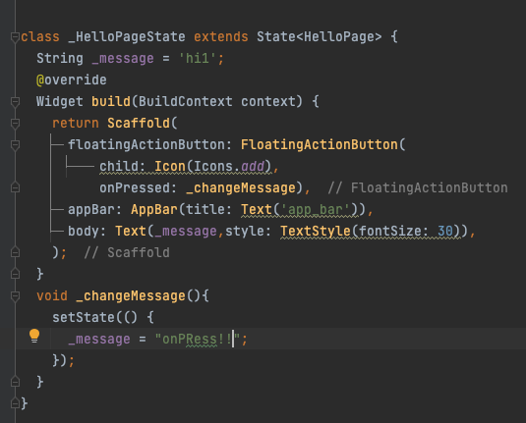Click fold end marker beside ); // Scaffold
The width and height of the screenshot is (526, 423).
15,252
